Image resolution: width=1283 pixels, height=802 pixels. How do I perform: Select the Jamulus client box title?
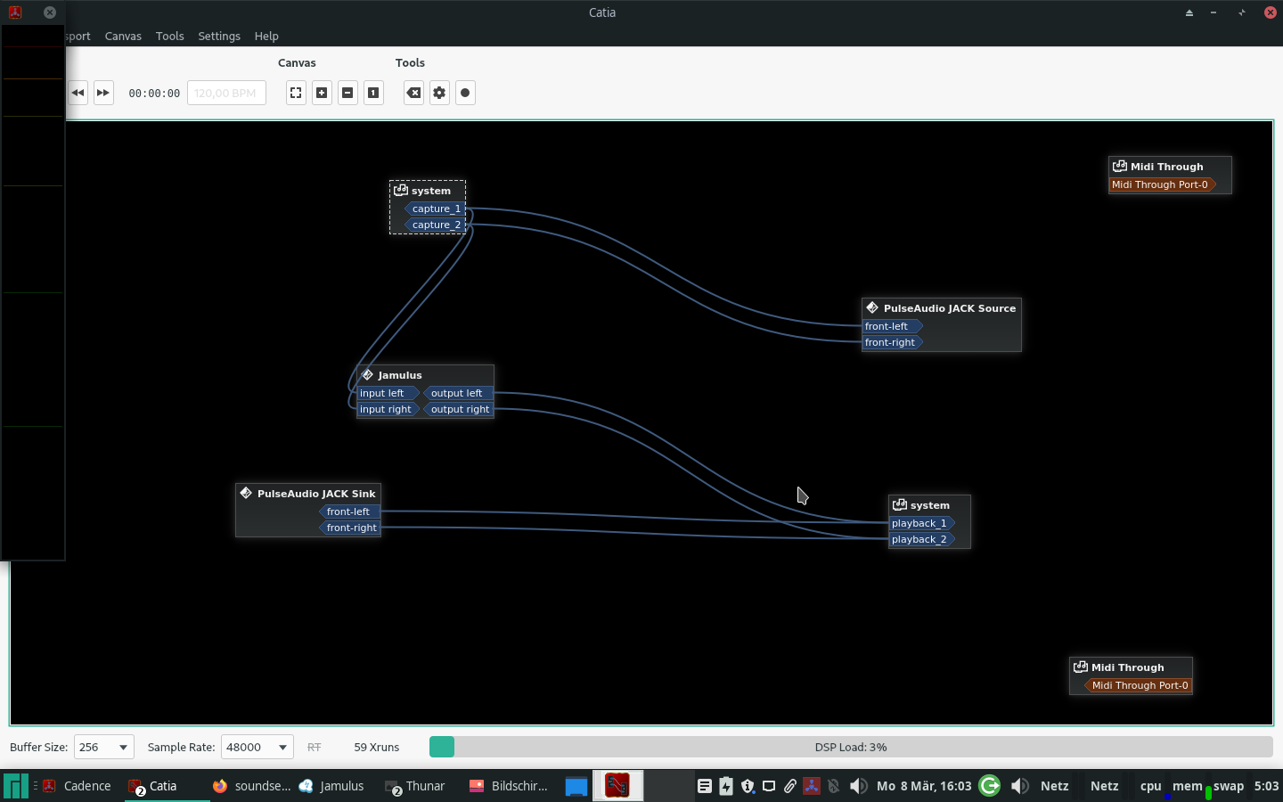pyautogui.click(x=399, y=375)
